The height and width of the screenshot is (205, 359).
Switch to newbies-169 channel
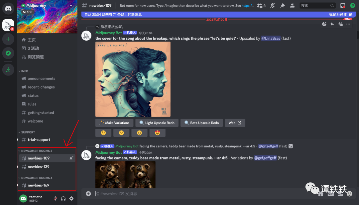(x=48, y=185)
